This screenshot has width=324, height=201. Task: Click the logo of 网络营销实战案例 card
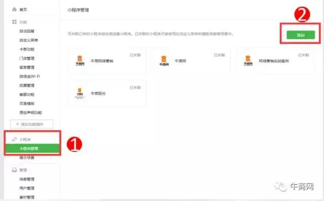point(248,61)
